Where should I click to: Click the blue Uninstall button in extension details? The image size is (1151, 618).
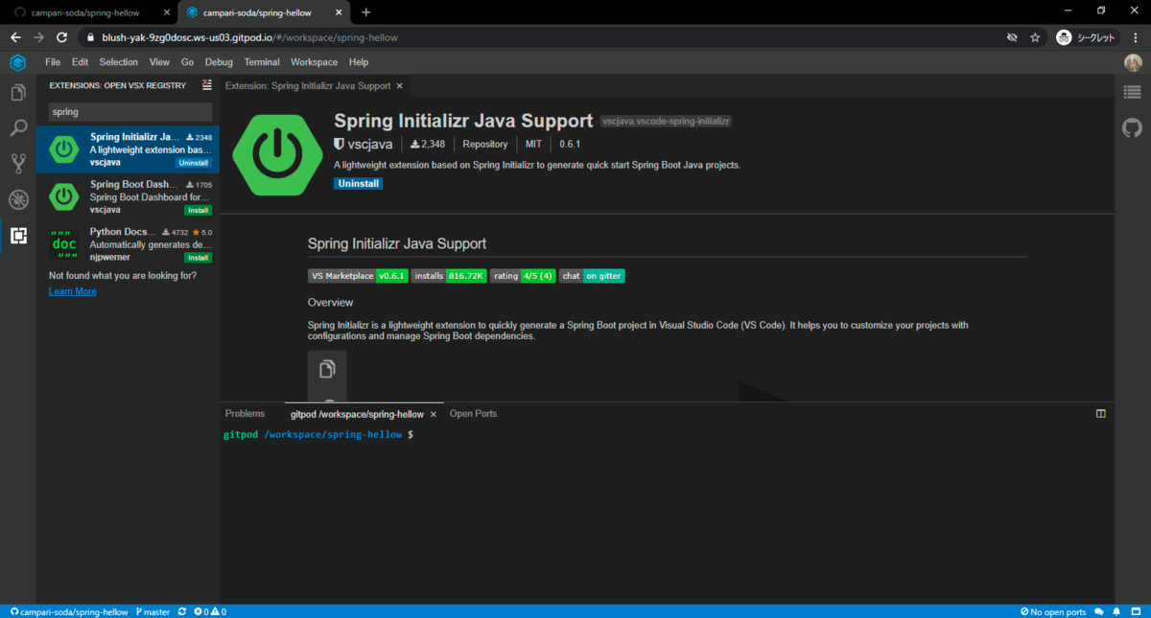[x=359, y=183]
